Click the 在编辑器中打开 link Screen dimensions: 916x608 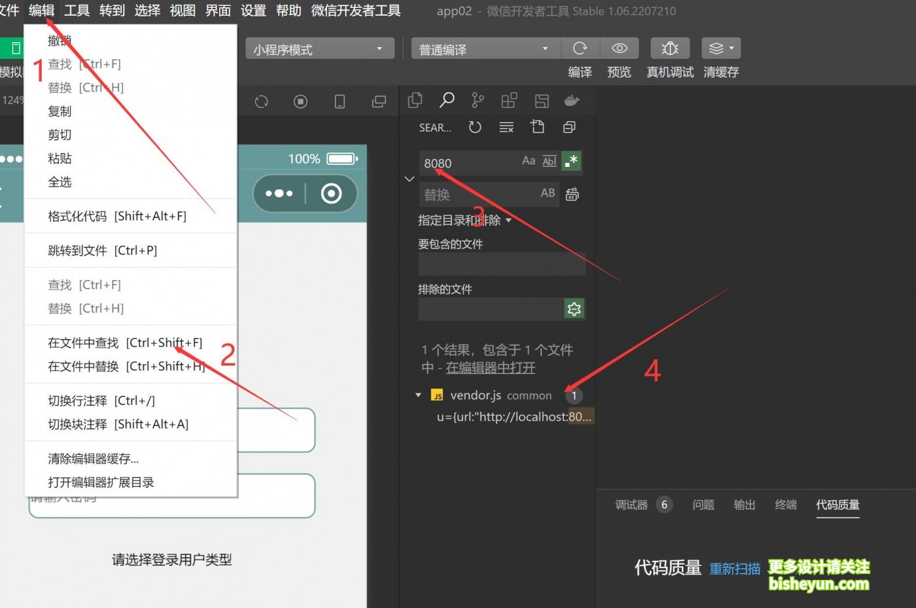coord(491,368)
